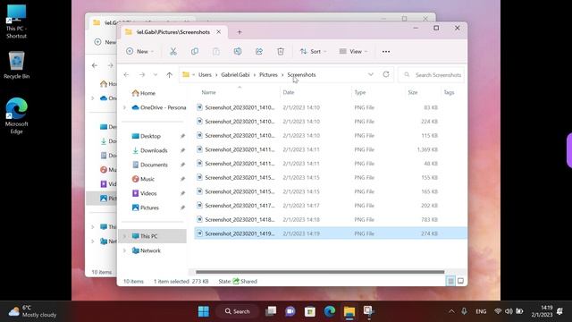Go back with the left arrow
572x322 pixels.
126,75
